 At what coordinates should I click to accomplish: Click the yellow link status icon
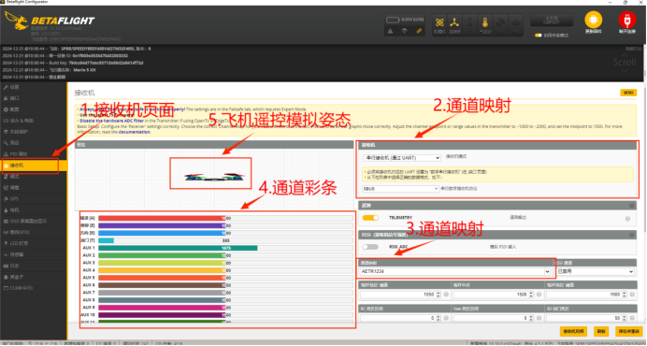pyautogui.click(x=419, y=31)
